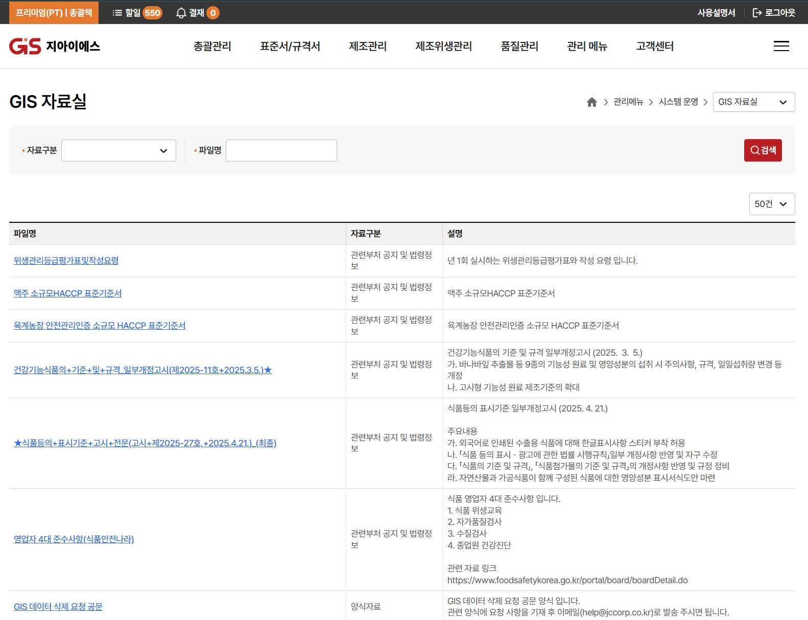Open the 맥주 소규모HACCP 표준기준서 link
This screenshot has height=620, width=808.
[x=67, y=293]
